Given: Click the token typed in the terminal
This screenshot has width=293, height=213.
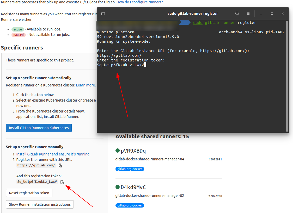Looking at the screenshot, I should (120, 65).
